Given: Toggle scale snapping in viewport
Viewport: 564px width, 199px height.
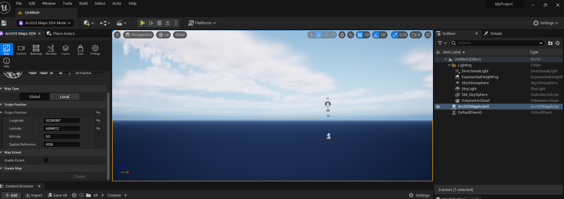Looking at the screenshot, I should (x=395, y=35).
